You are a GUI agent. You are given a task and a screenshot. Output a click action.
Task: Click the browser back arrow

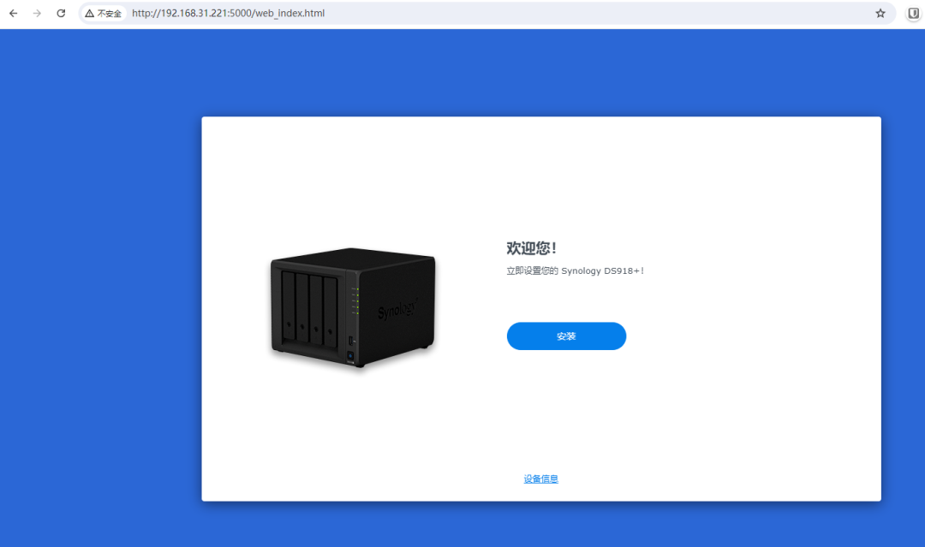14,14
